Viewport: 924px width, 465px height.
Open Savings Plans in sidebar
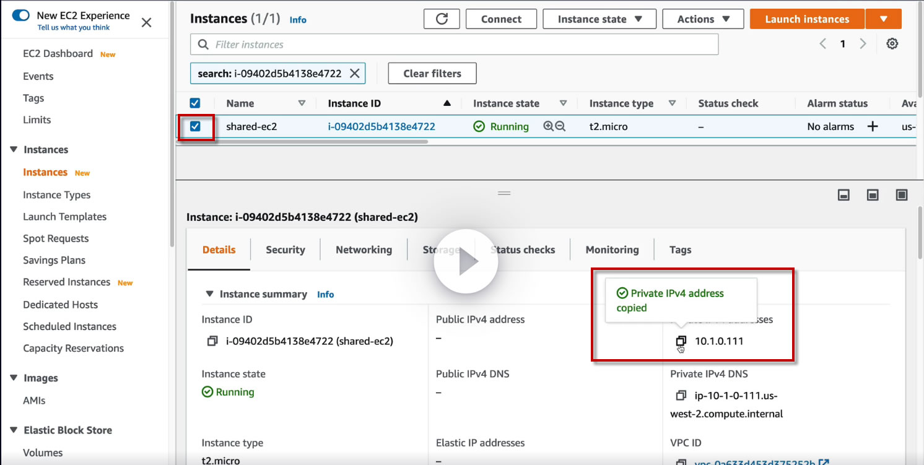(54, 260)
